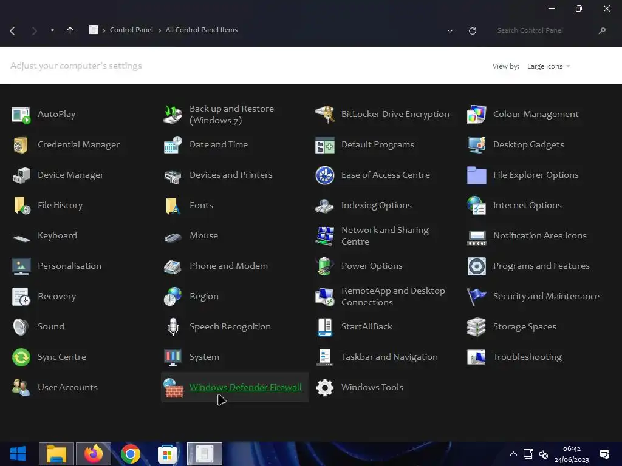Click the Storage Spaces icon
622x466 pixels.
pyautogui.click(x=476, y=327)
